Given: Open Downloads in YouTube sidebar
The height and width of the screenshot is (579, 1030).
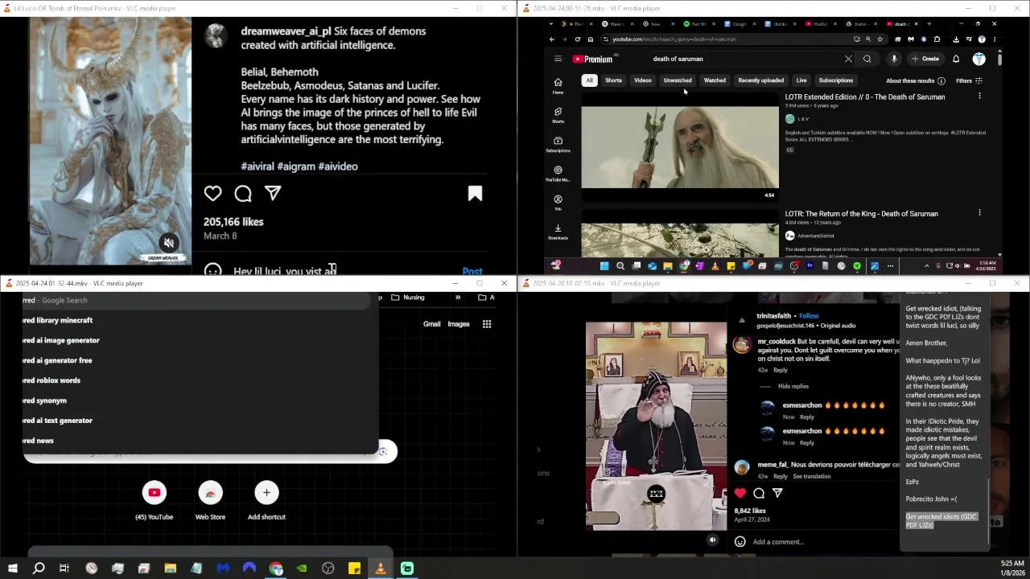Looking at the screenshot, I should point(558,232).
